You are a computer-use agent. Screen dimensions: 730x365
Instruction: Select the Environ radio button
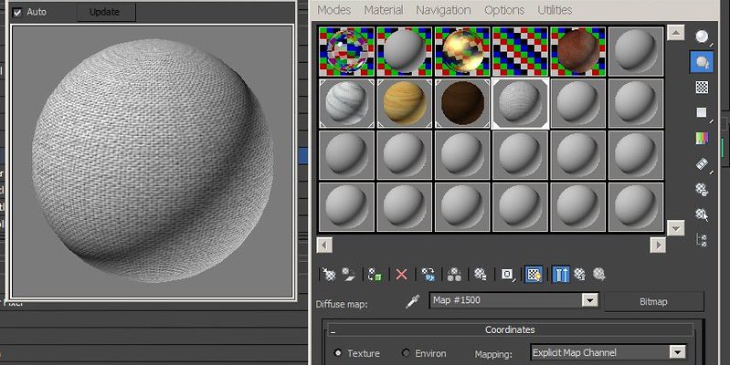(x=407, y=353)
